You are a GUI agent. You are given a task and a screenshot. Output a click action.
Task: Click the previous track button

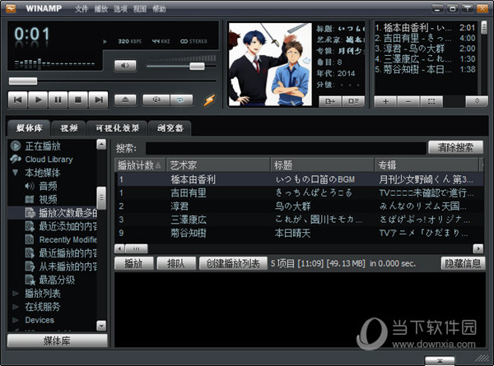coord(17,100)
